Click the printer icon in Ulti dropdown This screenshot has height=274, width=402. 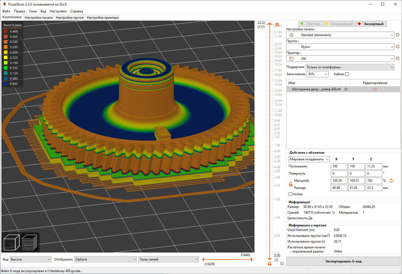(291, 59)
